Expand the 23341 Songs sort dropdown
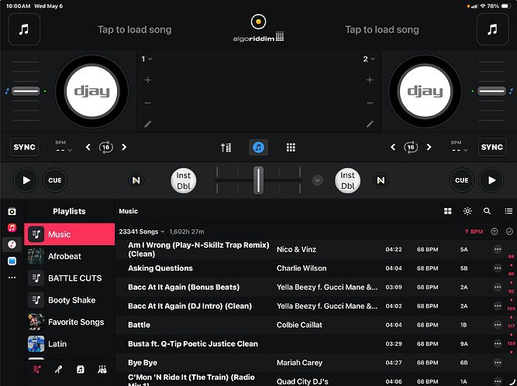Viewport: 517px width, 386px height. click(142, 231)
